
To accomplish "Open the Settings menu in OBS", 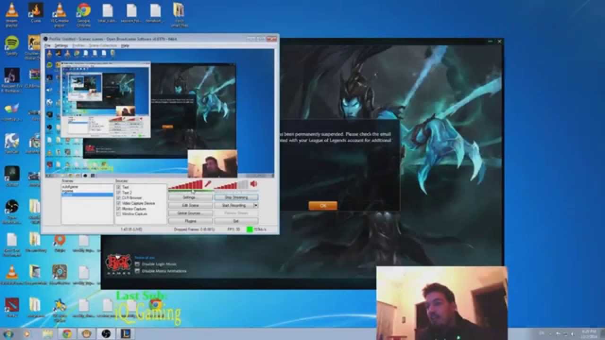I will click(61, 46).
